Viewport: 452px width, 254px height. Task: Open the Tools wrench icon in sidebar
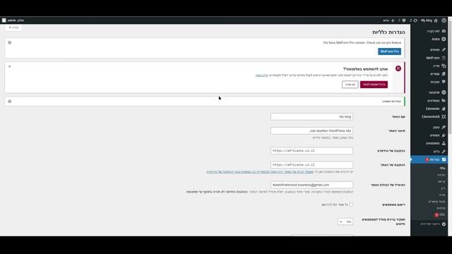tap(444, 151)
